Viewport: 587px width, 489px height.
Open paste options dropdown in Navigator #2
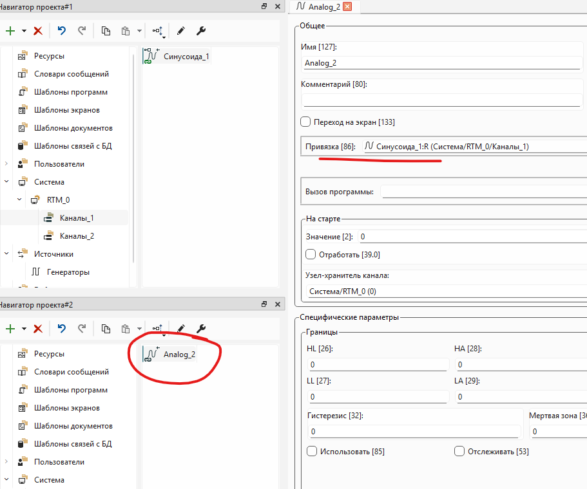(139, 329)
